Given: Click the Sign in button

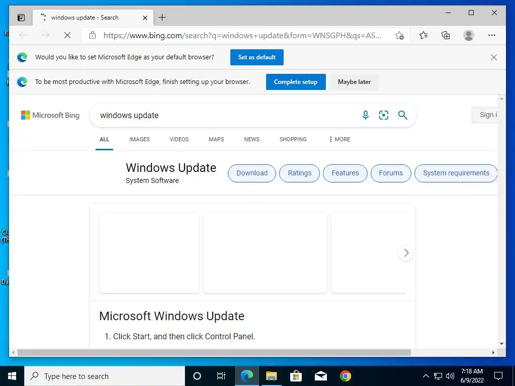Looking at the screenshot, I should pyautogui.click(x=485, y=115).
